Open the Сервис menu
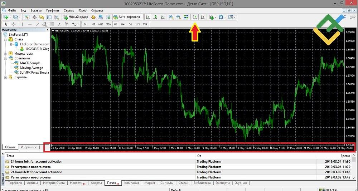The image size is (358, 191). point(69,10)
